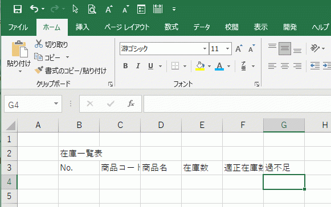Open clipboard group dialog launcher

click(111, 85)
